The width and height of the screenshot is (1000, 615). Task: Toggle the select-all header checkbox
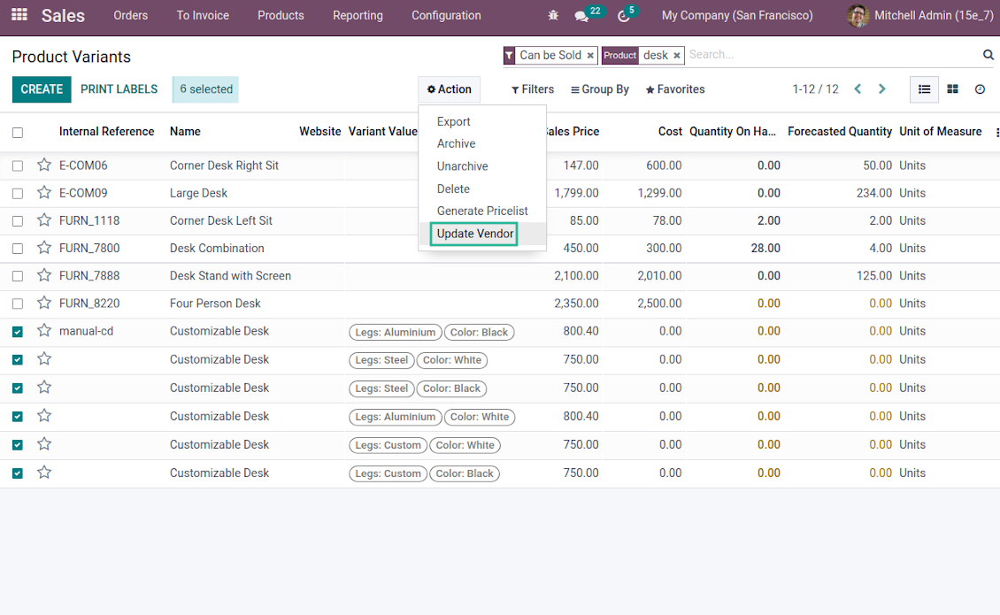pyautogui.click(x=18, y=133)
